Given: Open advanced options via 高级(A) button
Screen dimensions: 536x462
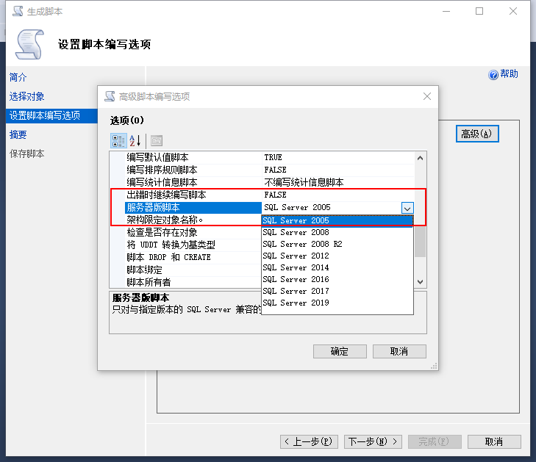Looking at the screenshot, I should [477, 134].
